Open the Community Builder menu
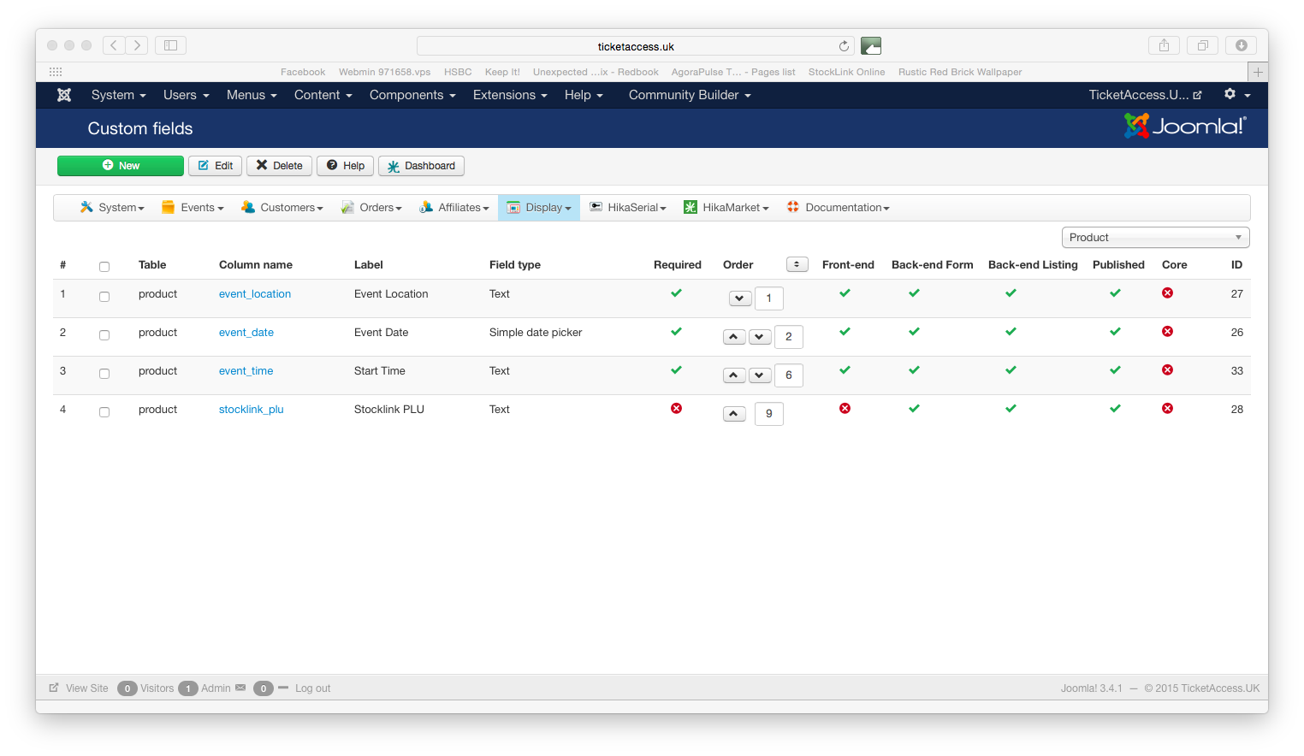 (689, 95)
